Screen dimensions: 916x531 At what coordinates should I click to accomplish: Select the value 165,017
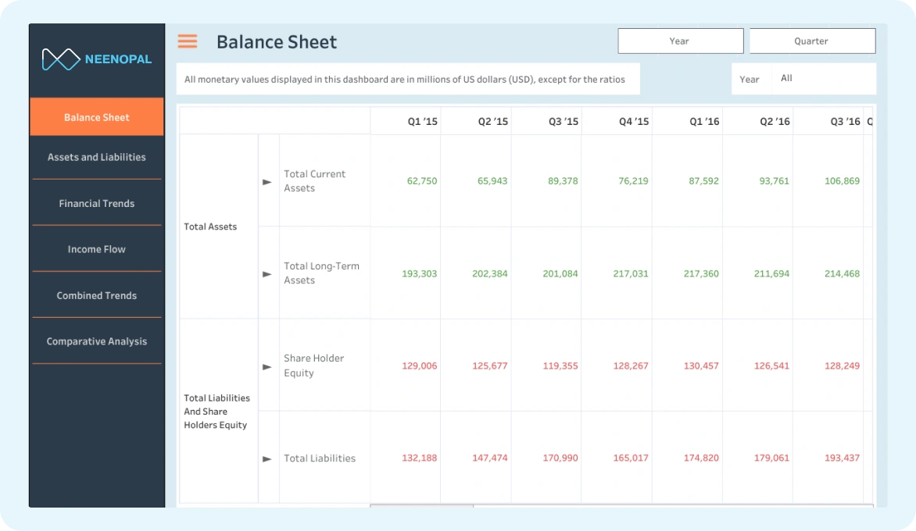click(x=631, y=458)
